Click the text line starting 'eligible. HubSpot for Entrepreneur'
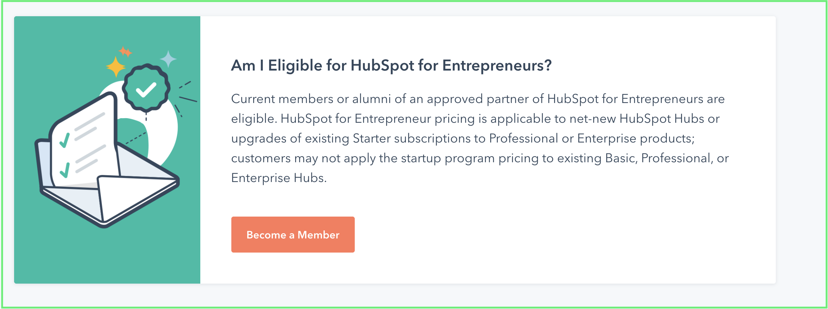Screen dimensions: 828x309 [475, 119]
